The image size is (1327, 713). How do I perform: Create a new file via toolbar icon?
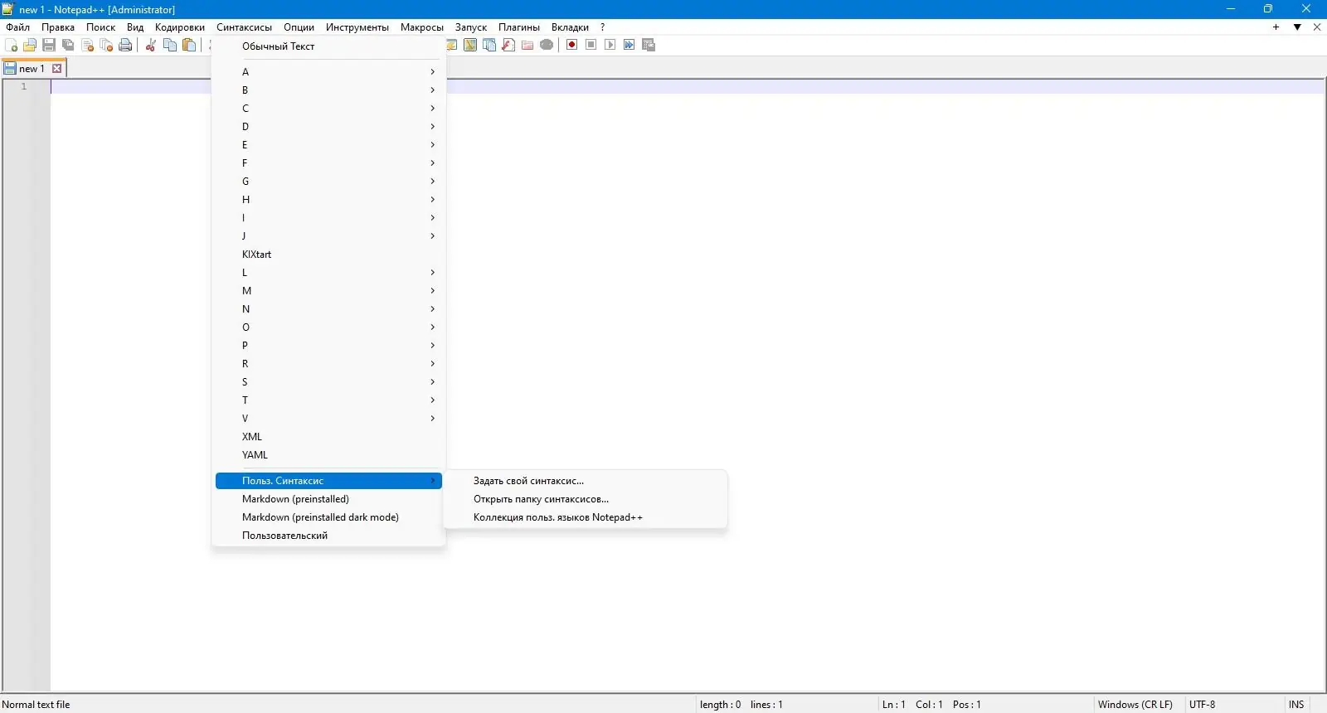tap(11, 45)
